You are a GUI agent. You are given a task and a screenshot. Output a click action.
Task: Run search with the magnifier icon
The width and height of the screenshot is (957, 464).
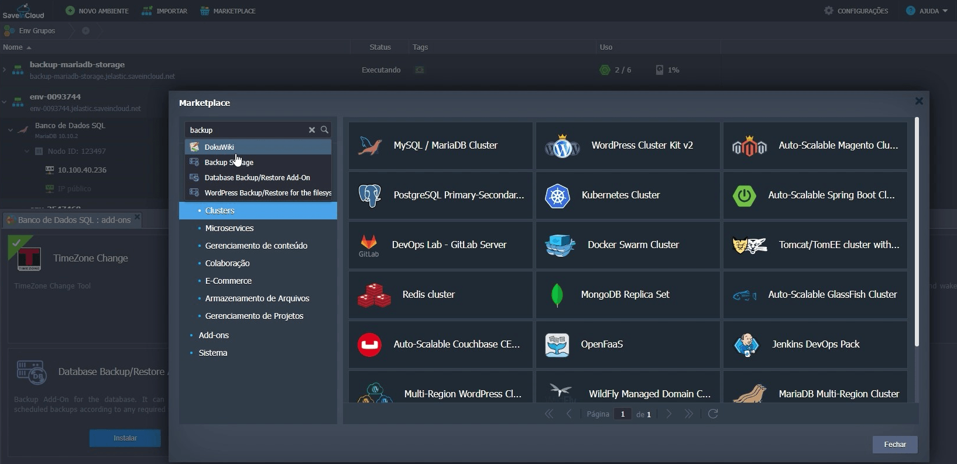pyautogui.click(x=324, y=130)
